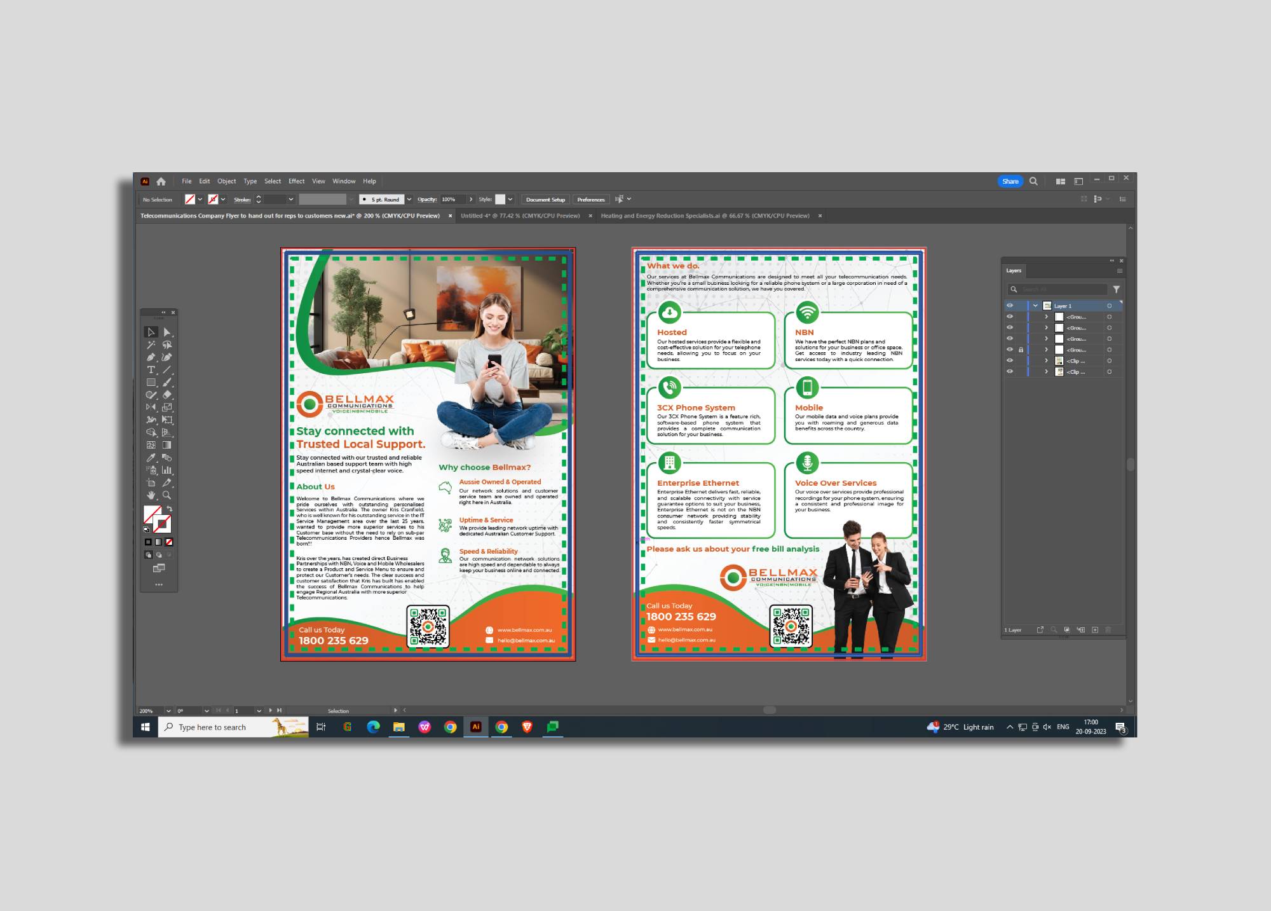Click the Share button
Screen dimensions: 1271x911
1010,181
